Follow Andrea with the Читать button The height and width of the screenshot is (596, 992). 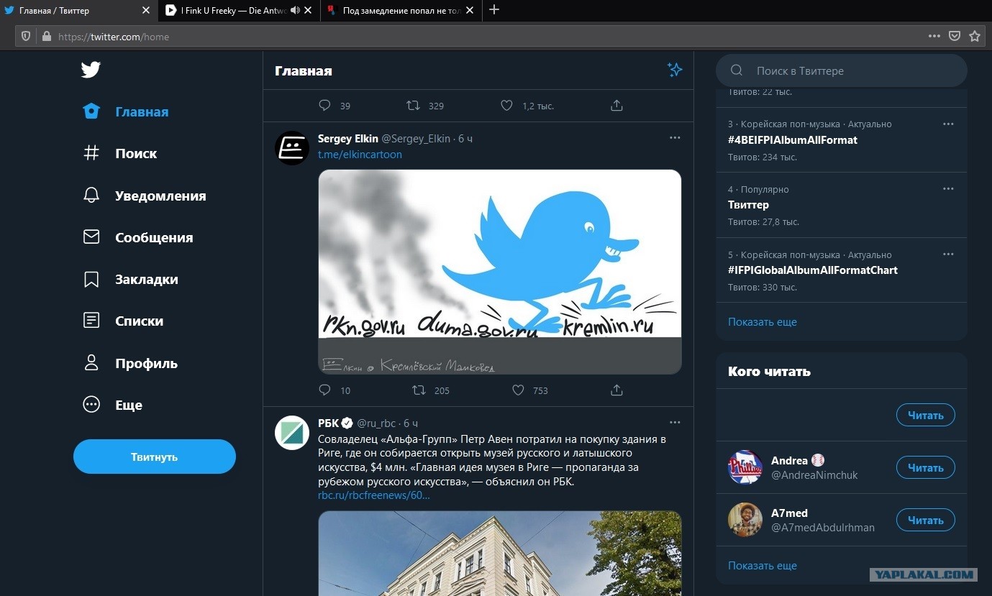(926, 468)
